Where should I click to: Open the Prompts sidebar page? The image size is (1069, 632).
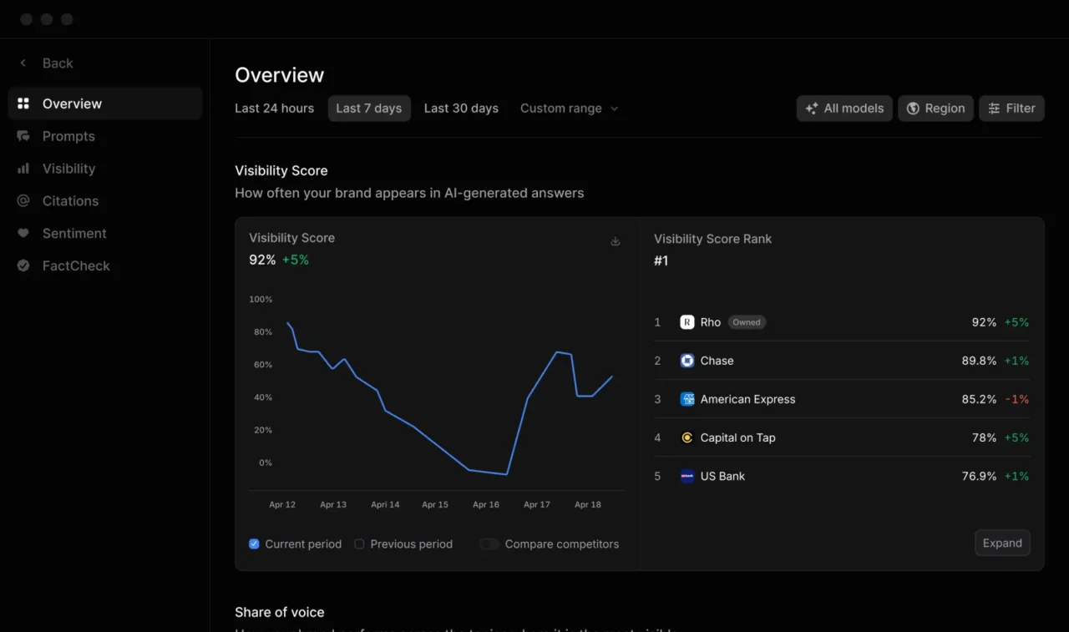tap(105, 136)
